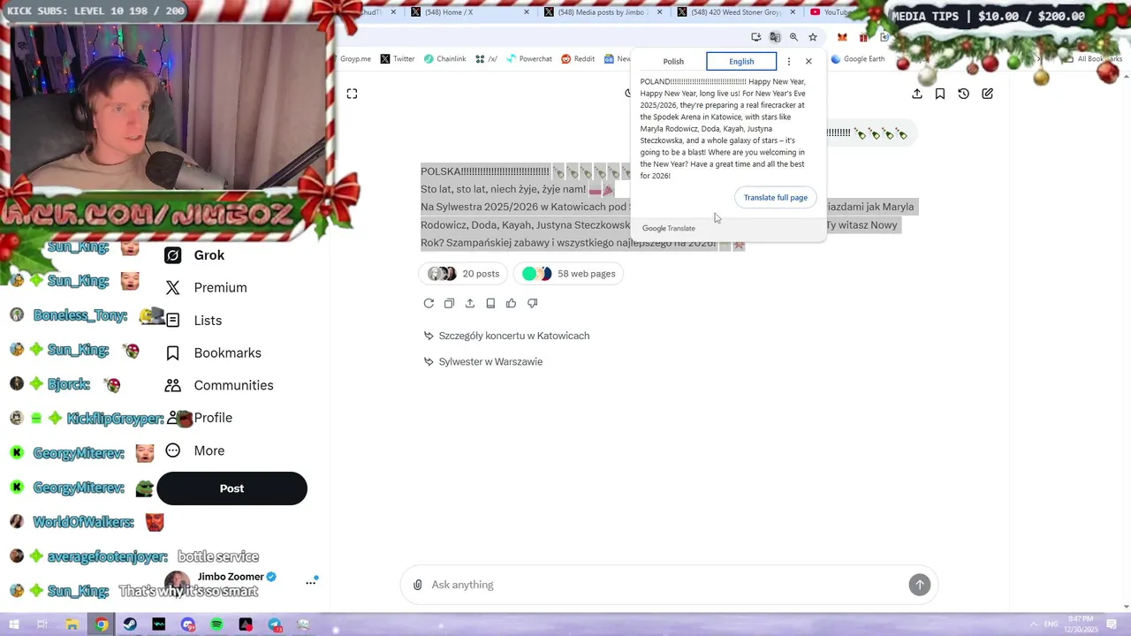Open the /x/ bookmark
The image size is (1131, 636).
tap(486, 59)
